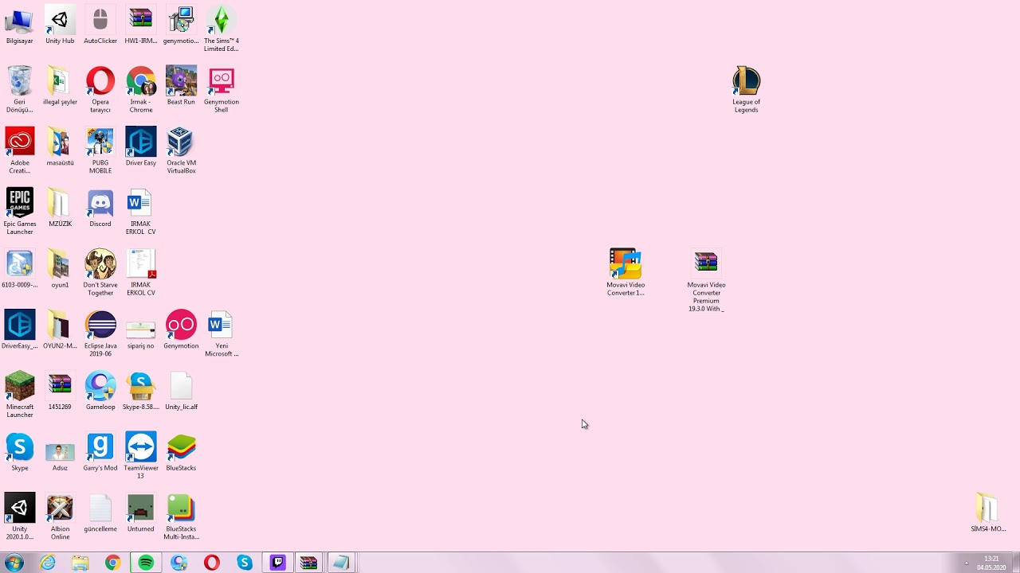1020x573 pixels.
Task: Select the Beast Run icon
Action: (x=181, y=87)
